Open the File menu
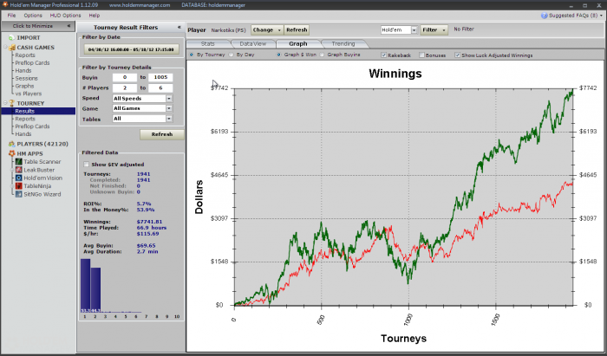This screenshot has height=356, width=607. coord(11,16)
